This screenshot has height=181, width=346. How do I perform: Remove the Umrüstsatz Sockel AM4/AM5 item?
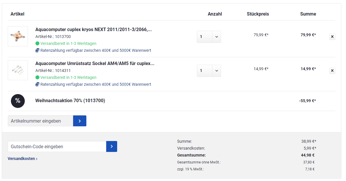click(332, 71)
